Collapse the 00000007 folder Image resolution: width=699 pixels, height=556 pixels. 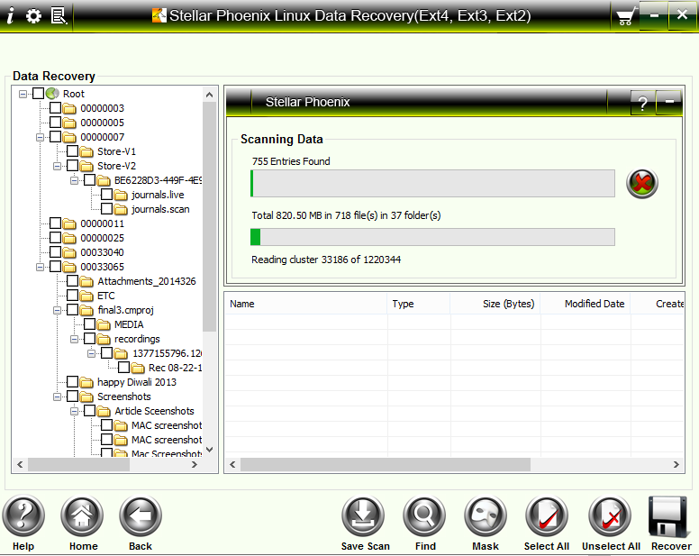41,137
